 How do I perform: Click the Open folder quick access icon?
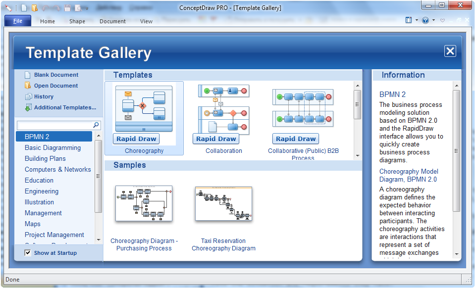tap(35, 8)
